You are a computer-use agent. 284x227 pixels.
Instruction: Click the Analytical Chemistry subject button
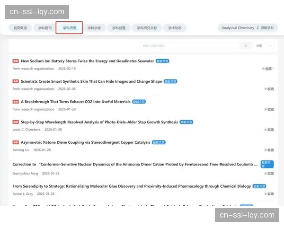click(x=238, y=28)
